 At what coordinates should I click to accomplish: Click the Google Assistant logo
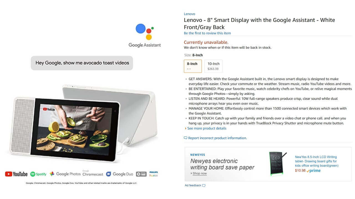click(x=144, y=36)
